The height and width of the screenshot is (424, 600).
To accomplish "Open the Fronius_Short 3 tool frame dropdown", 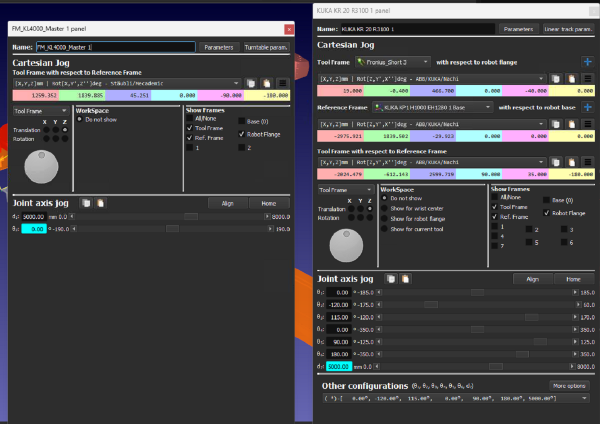I will tap(393, 62).
